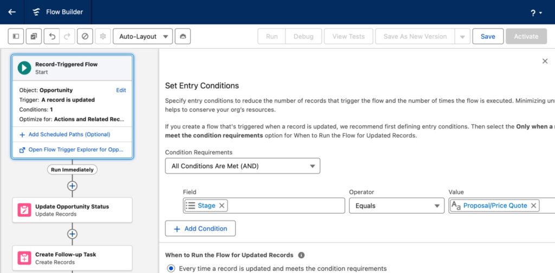The width and height of the screenshot is (555, 273).
Task: Clear the Proposal/Price Quote value pill
Action: [533, 205]
